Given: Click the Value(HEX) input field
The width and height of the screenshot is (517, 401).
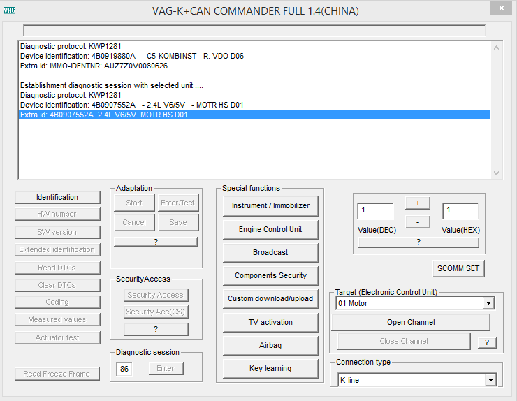Looking at the screenshot, I should coord(460,211).
